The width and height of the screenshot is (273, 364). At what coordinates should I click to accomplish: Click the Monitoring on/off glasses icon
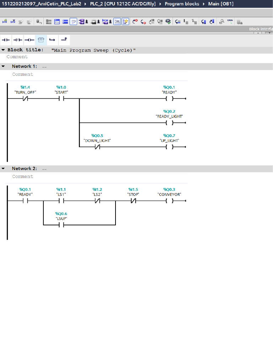230,22
